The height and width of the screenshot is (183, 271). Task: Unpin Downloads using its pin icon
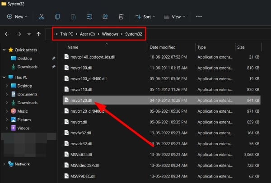[x=54, y=67]
